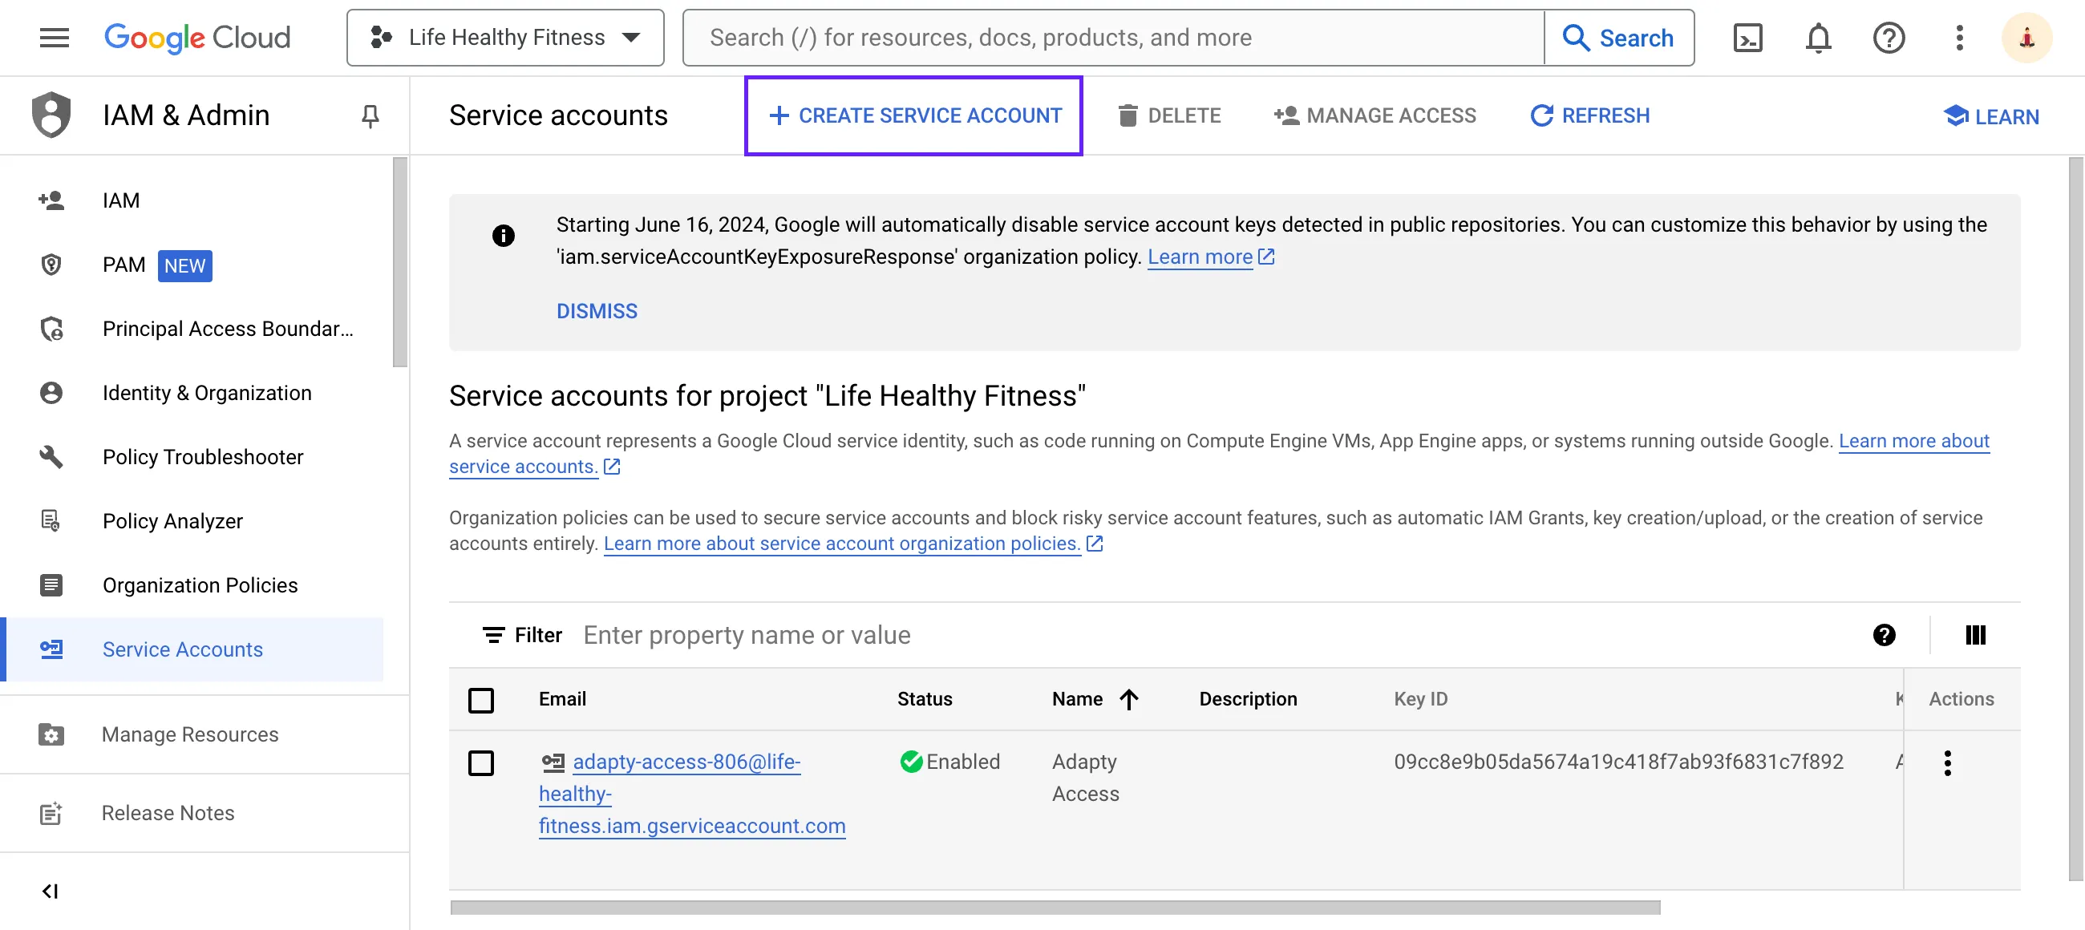The width and height of the screenshot is (2085, 930).
Task: Open the notifications bell
Action: [1818, 37]
